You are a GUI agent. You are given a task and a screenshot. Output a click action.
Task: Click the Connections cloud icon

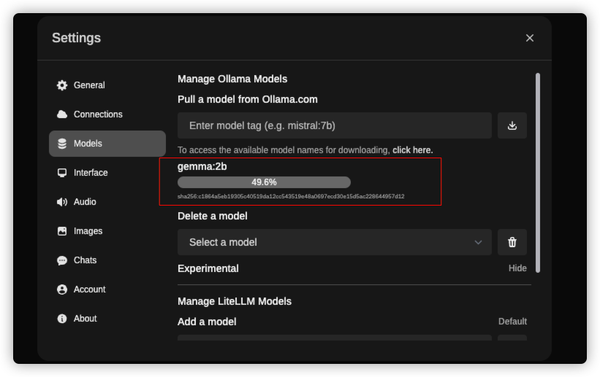pyautogui.click(x=62, y=114)
